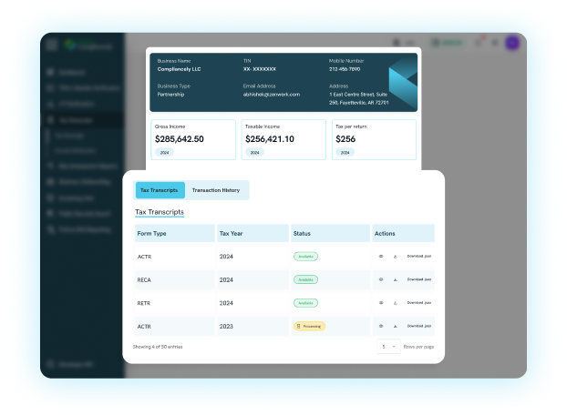View the ACTR 2024 transcript via eye icon

click(381, 257)
